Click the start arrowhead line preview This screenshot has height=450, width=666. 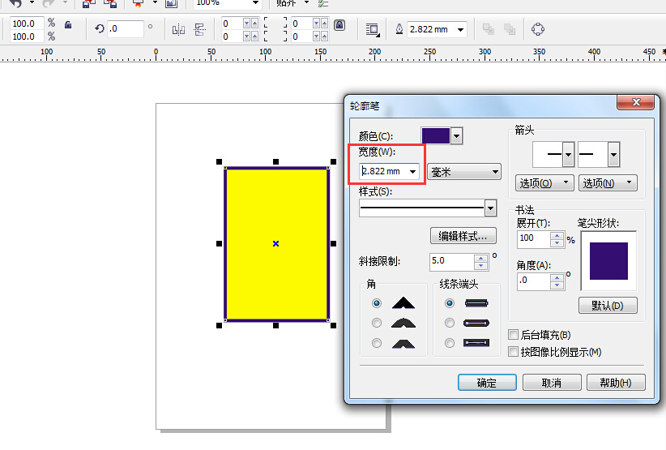548,154
